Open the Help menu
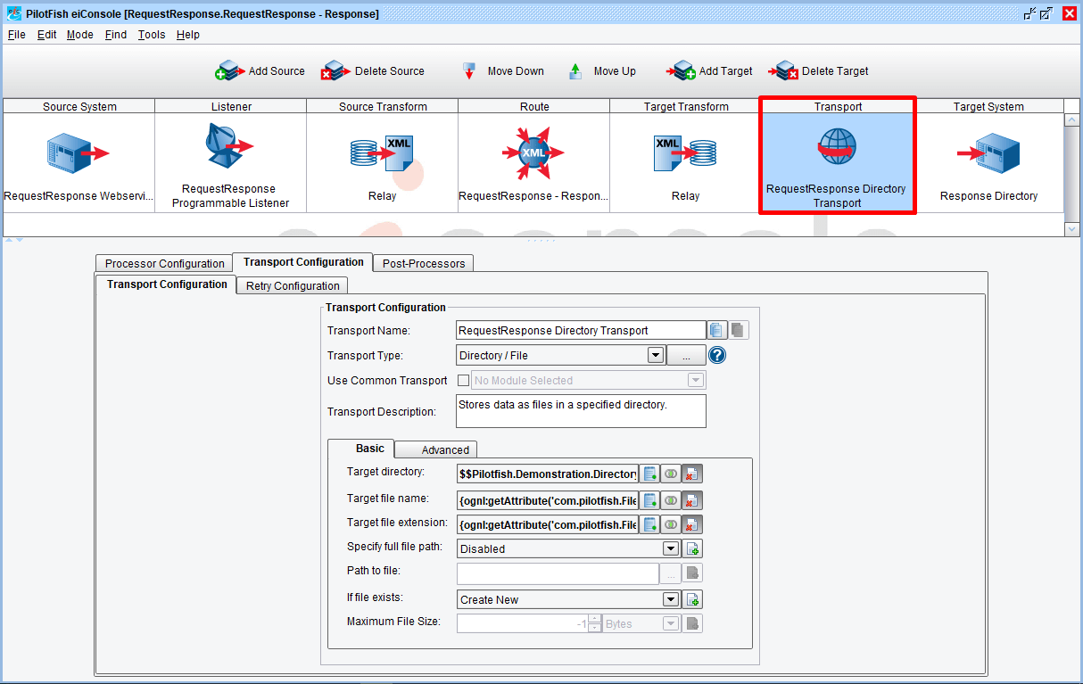This screenshot has width=1083, height=684. [x=187, y=35]
